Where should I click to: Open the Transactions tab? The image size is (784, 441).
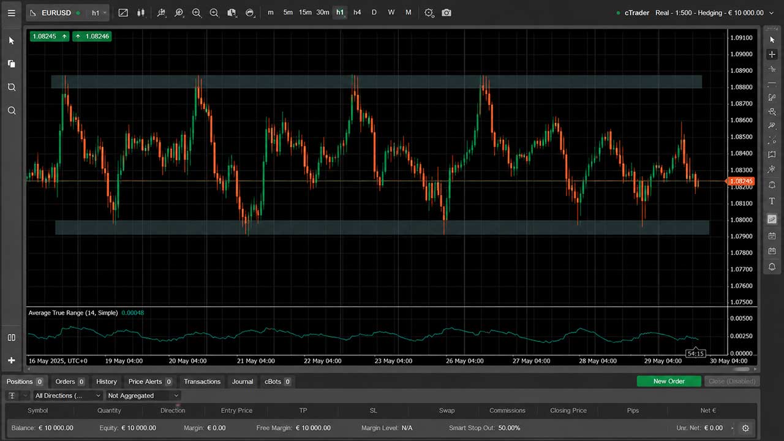click(x=202, y=382)
